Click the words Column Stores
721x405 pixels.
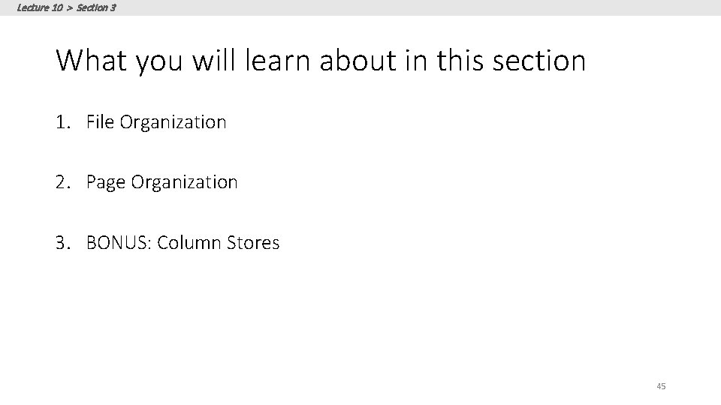pos(218,243)
